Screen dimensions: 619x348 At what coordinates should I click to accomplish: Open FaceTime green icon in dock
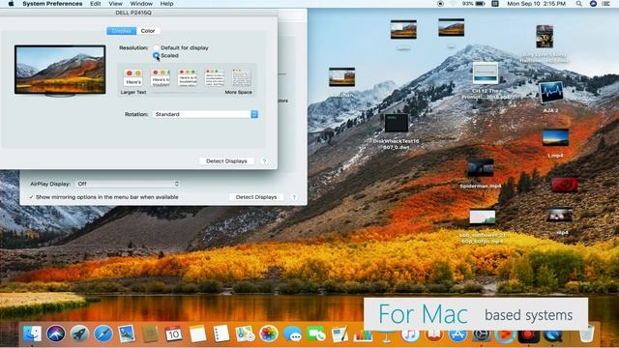pos(316,333)
